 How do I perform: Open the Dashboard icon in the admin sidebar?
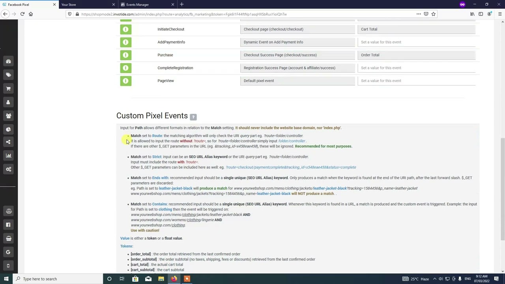tap(8, 62)
